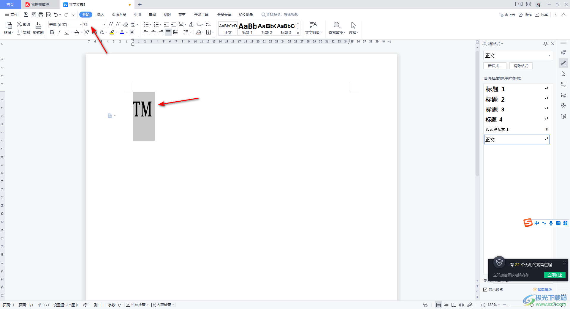
Task: Click the 新样式 new style button
Action: [495, 66]
